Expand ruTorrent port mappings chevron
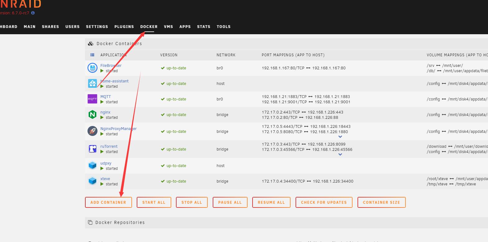The height and width of the screenshot is (242, 488). point(340,154)
